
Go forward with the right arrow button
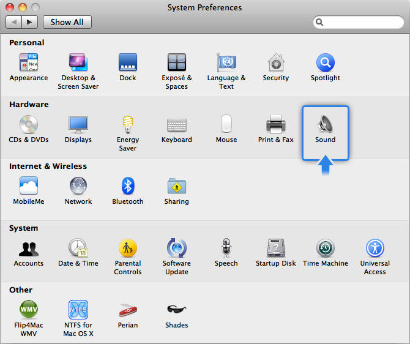tap(30, 22)
